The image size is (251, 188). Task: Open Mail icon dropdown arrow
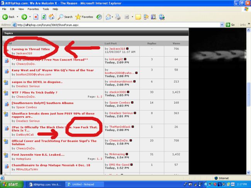pos(112,17)
